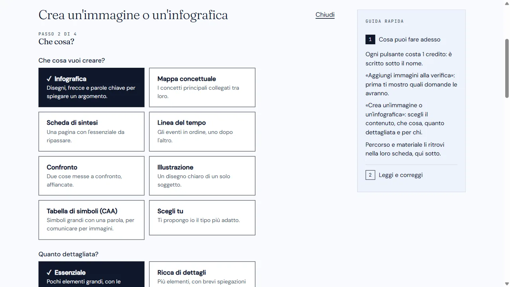Select the Essenziale detail level
This screenshot has height=287, width=510.
point(91,274)
